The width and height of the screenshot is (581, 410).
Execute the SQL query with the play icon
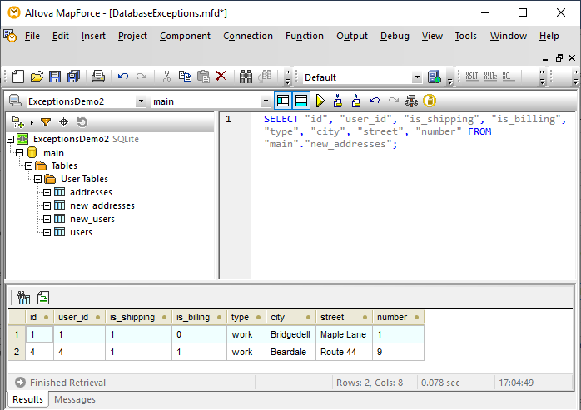coord(320,101)
